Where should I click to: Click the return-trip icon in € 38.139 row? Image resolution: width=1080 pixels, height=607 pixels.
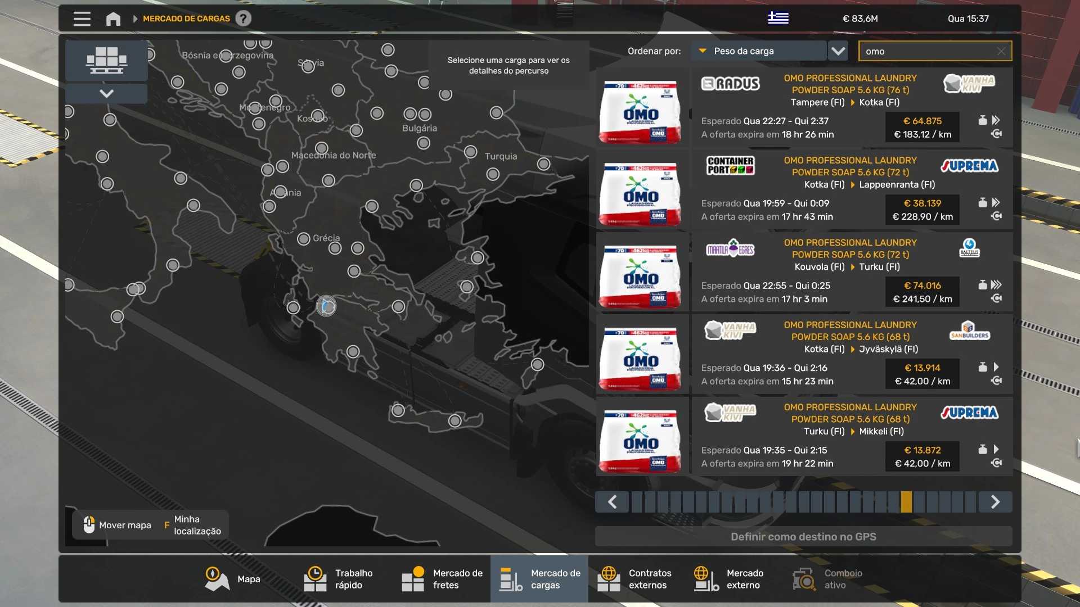(x=996, y=216)
